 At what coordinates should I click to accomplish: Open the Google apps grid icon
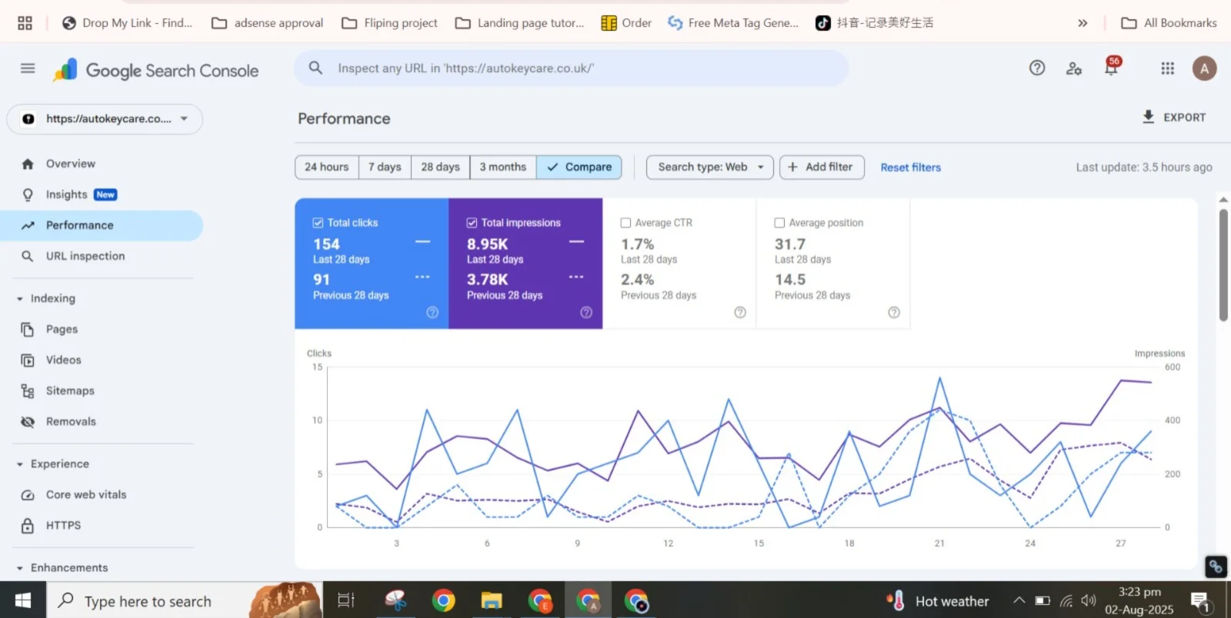[x=1167, y=68]
